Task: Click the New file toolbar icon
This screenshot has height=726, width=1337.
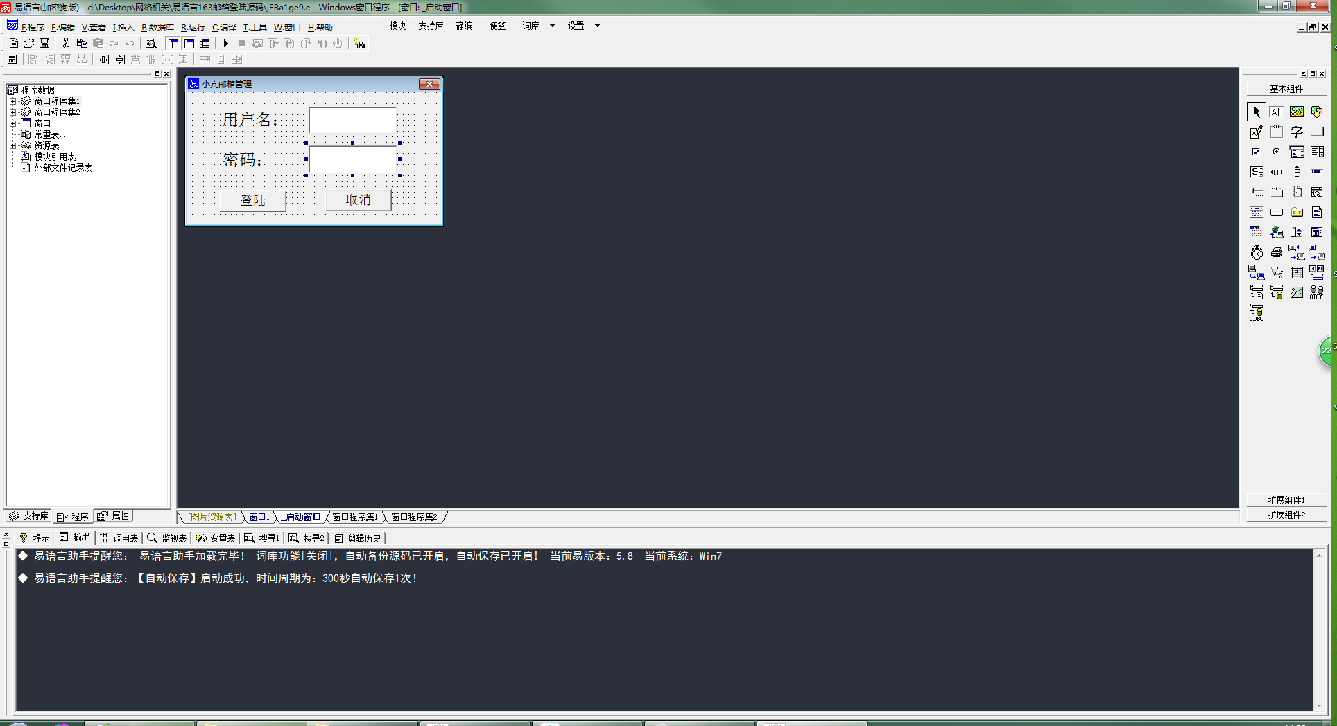Action: click(13, 44)
